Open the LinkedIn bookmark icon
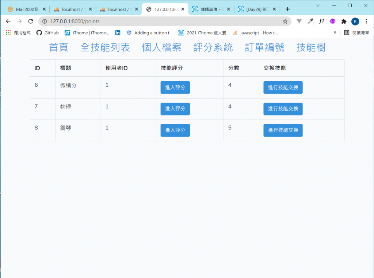 (x=118, y=32)
